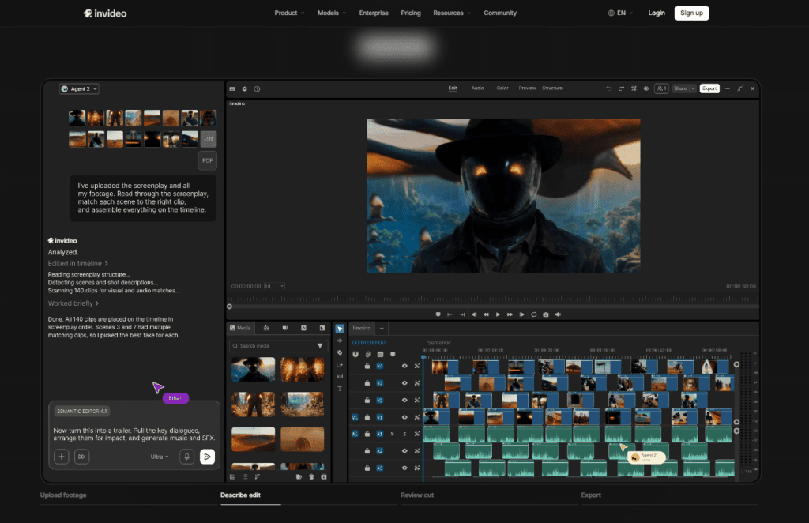Toggle timeline snapping magnet icon
Image resolution: width=809 pixels, height=523 pixels.
[356, 355]
